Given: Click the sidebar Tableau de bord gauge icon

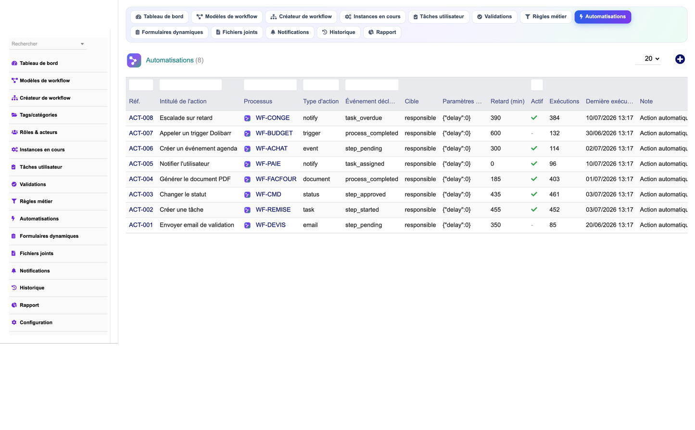Looking at the screenshot, I should tap(14, 63).
